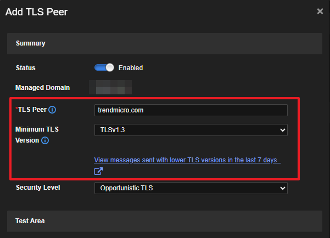Click the Status field label
330x238 pixels.
[26, 68]
